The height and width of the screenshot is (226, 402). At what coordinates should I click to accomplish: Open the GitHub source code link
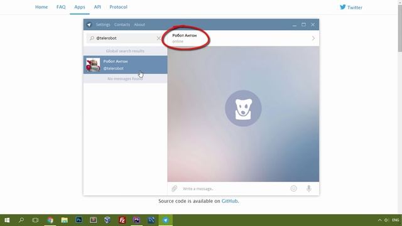coord(229,201)
